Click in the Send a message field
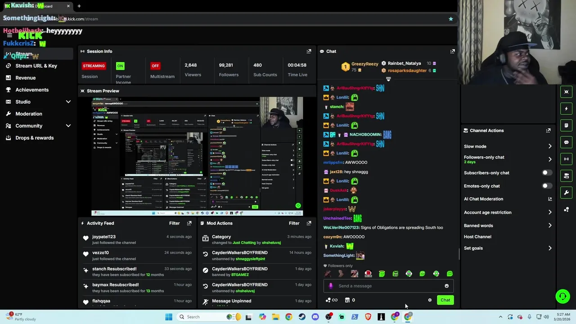This screenshot has width=576, height=324. (388, 286)
